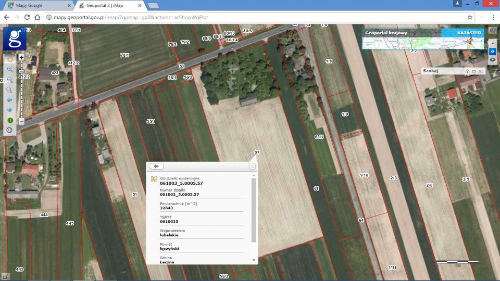Expand the Szukaj search panel
Screen dimensions: 500x281
(474, 71)
